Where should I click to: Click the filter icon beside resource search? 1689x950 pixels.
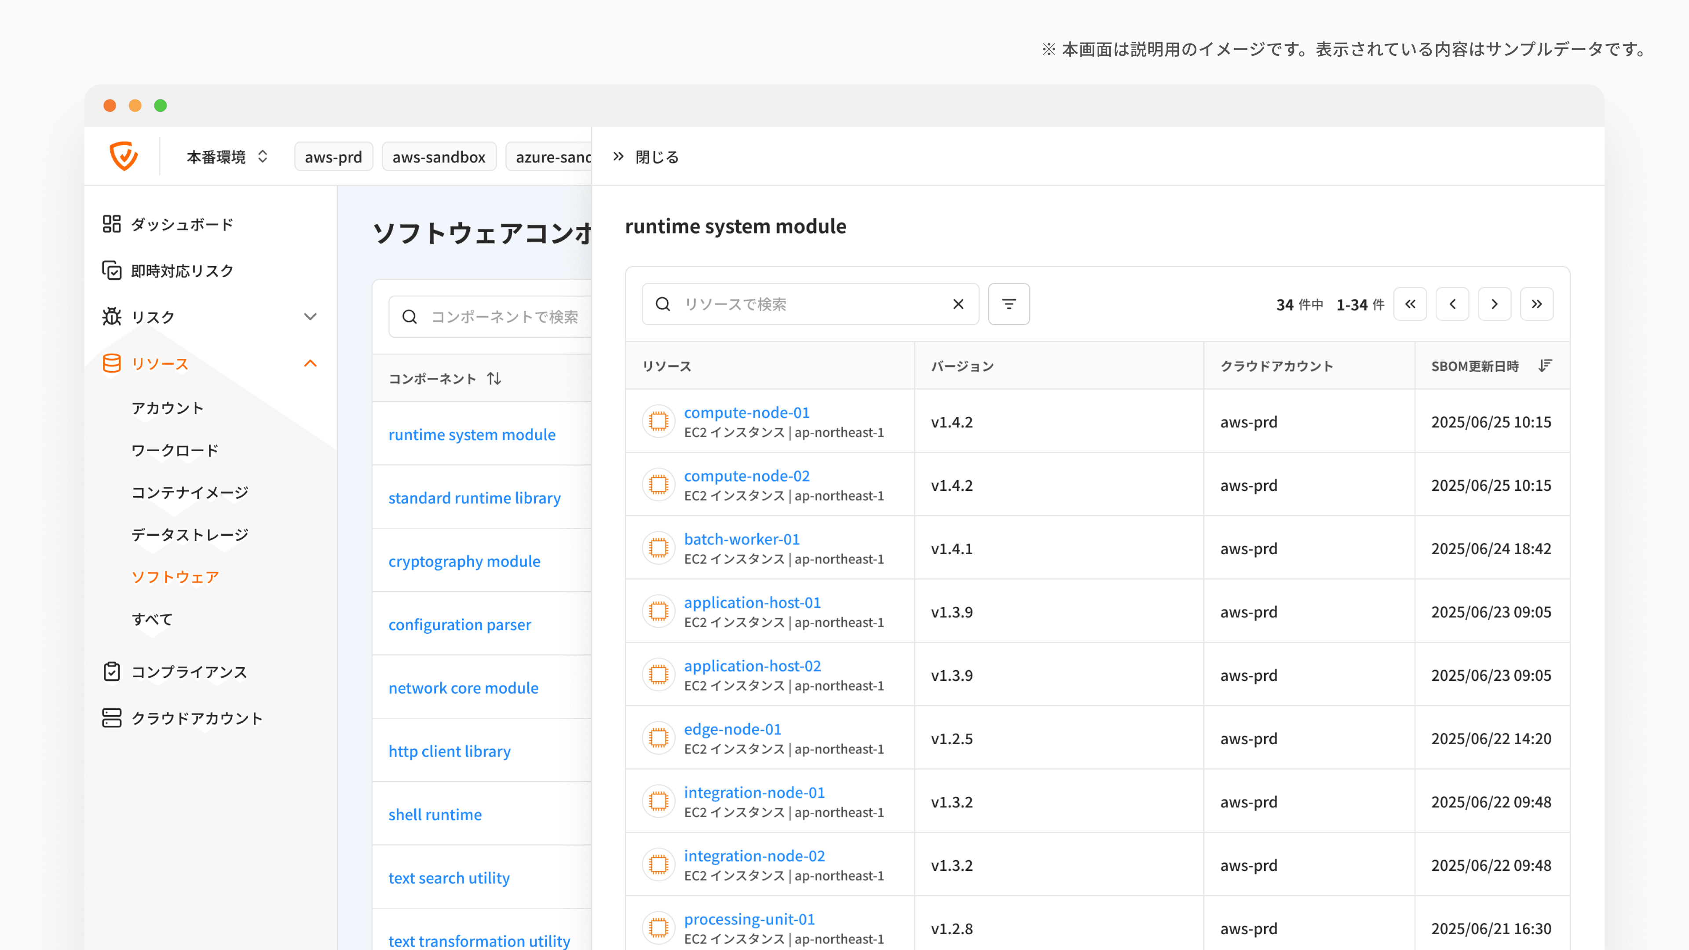[1009, 304]
